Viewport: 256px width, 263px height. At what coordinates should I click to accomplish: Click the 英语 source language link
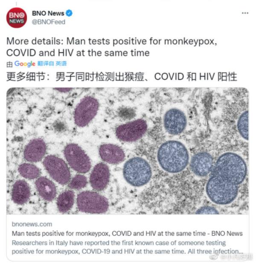pos(61,64)
